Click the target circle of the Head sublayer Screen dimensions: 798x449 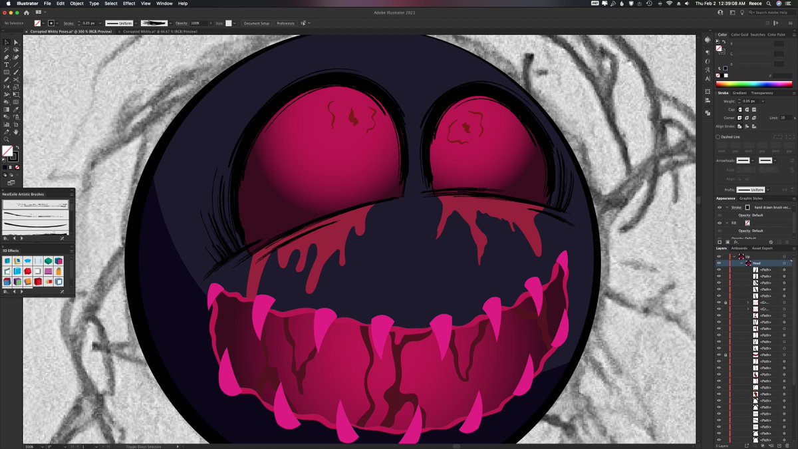tap(784, 263)
